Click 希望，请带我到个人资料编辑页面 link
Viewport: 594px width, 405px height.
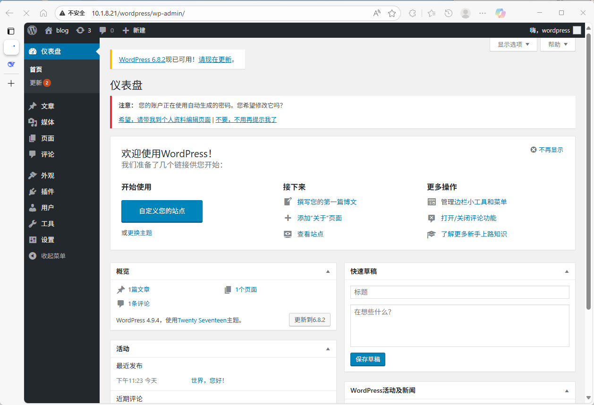tap(165, 120)
